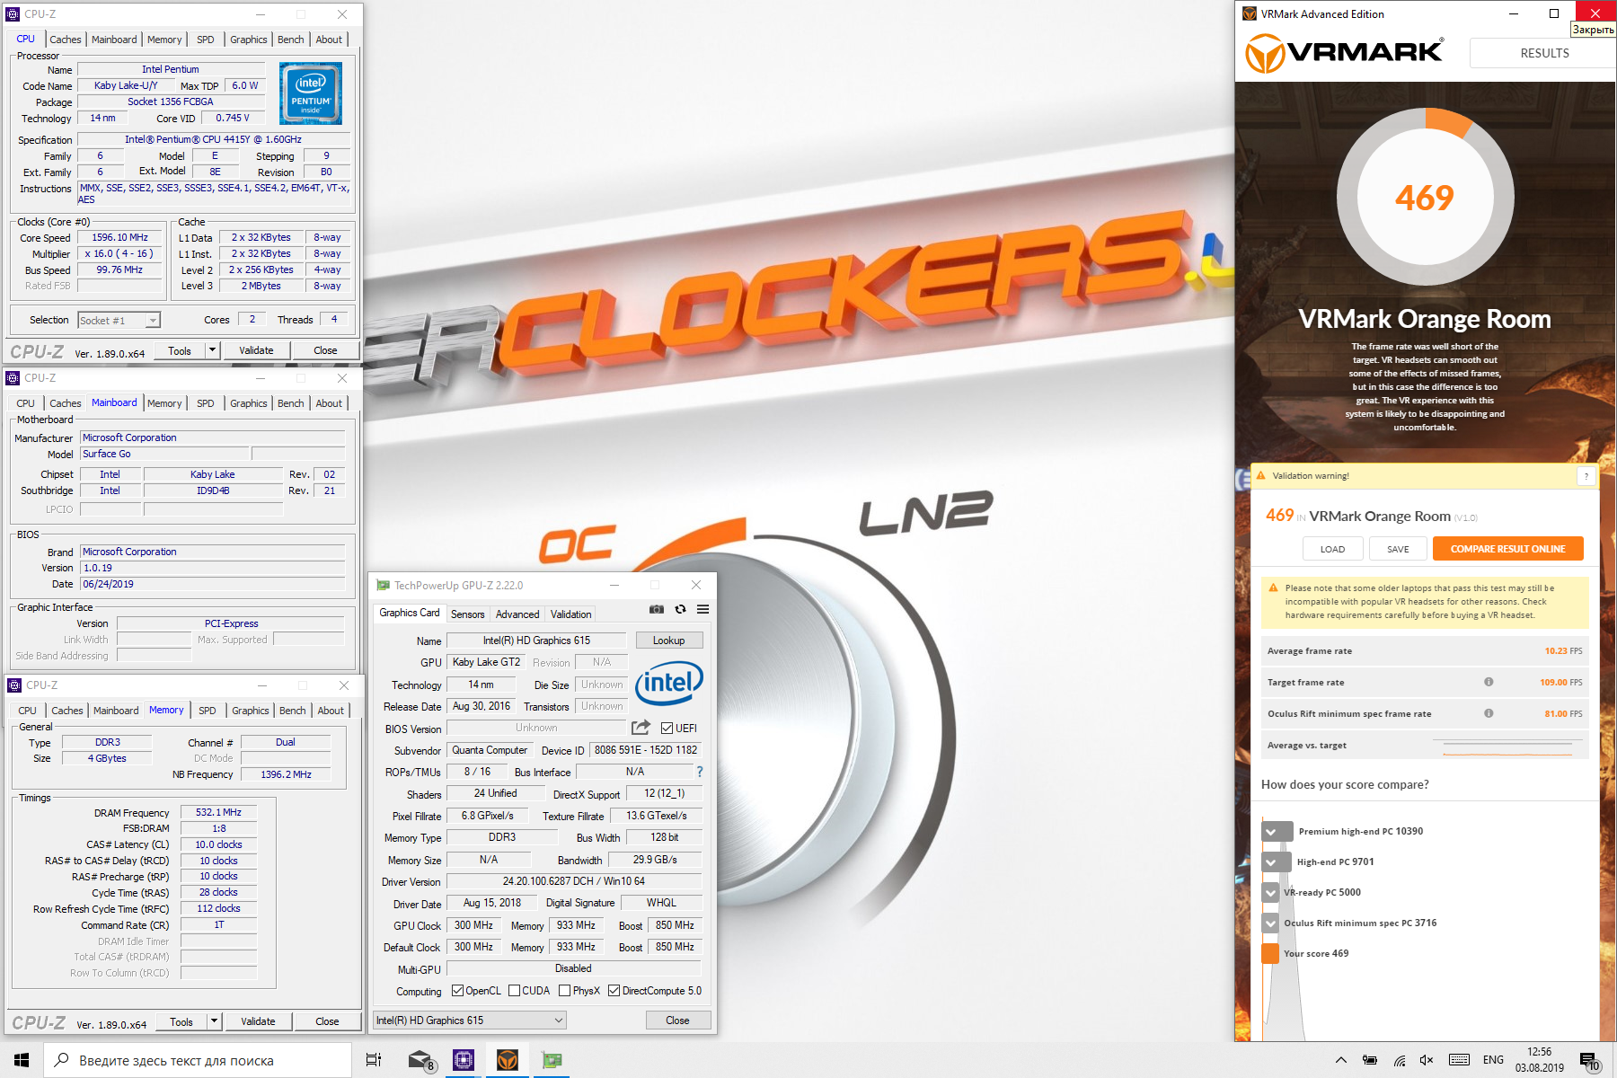This screenshot has width=1617, height=1078.
Task: Click the VRMark logo in the header
Action: [x=1344, y=53]
